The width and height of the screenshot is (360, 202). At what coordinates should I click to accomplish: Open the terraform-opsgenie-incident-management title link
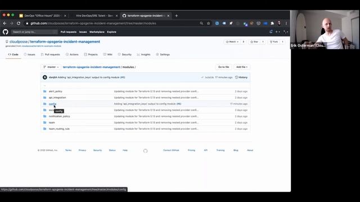tap(65, 42)
